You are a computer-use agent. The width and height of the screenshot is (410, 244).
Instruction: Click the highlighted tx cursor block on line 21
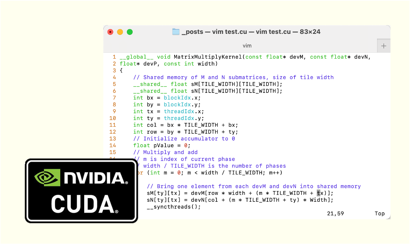318,193
